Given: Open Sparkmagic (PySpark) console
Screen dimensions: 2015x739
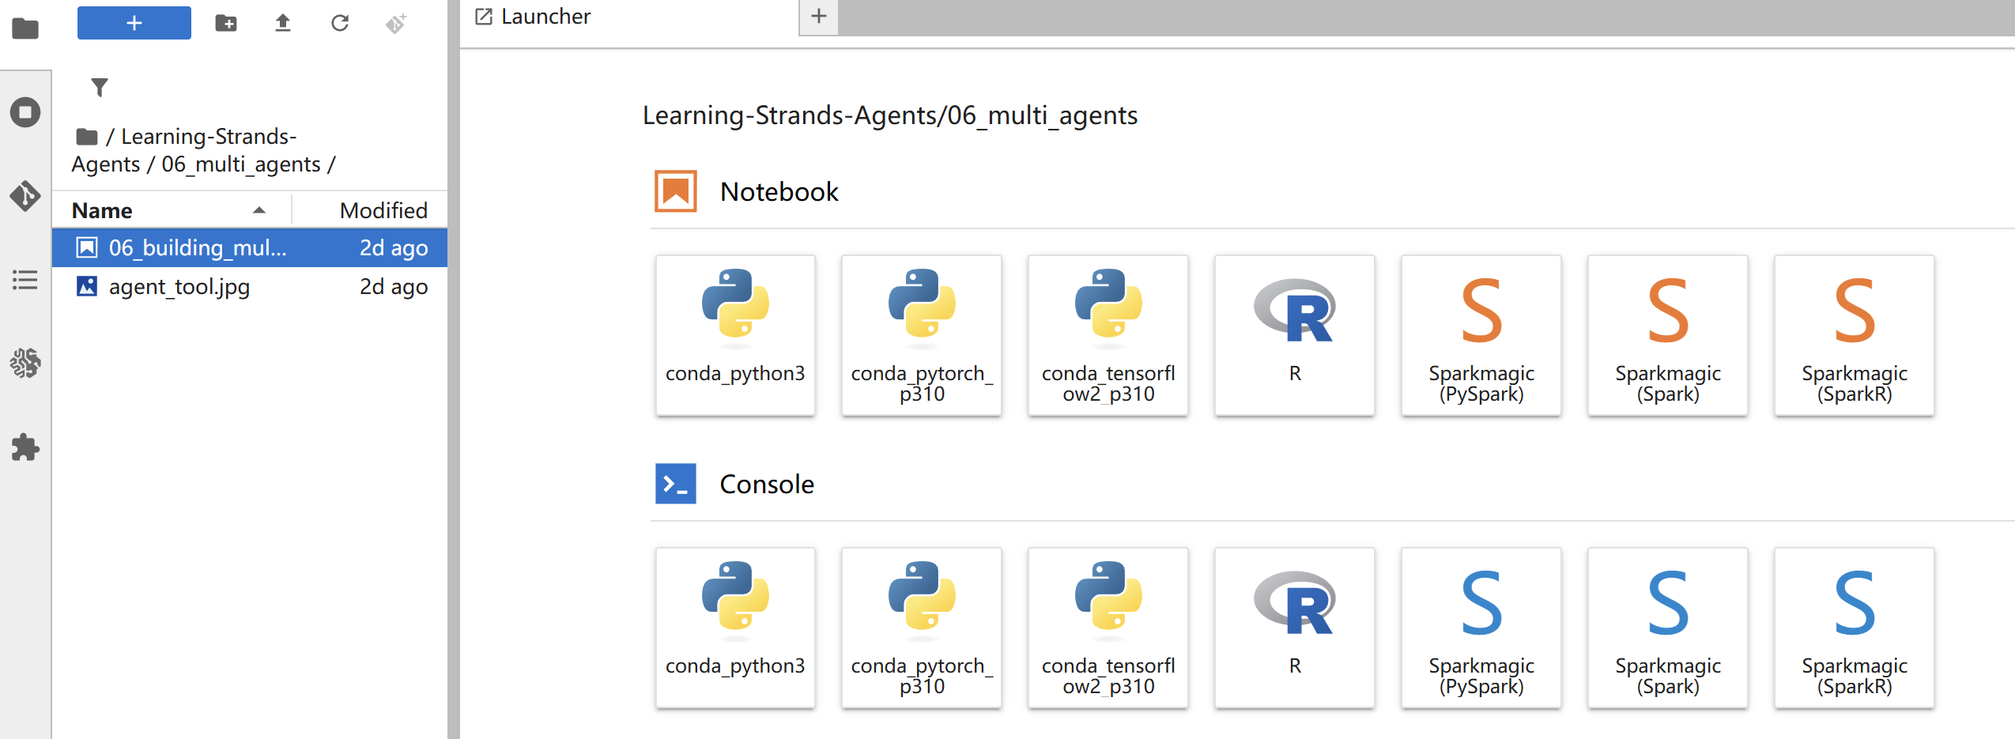Looking at the screenshot, I should [x=1481, y=628].
